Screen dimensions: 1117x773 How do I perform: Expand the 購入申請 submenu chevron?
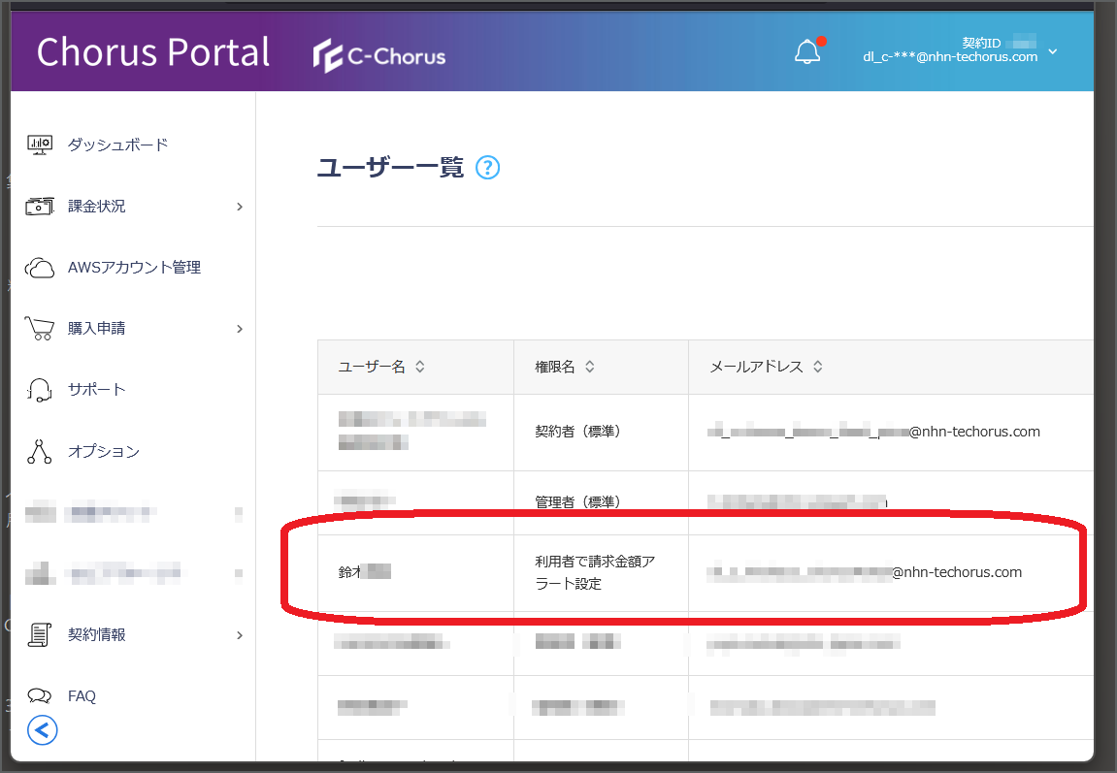coord(240,329)
